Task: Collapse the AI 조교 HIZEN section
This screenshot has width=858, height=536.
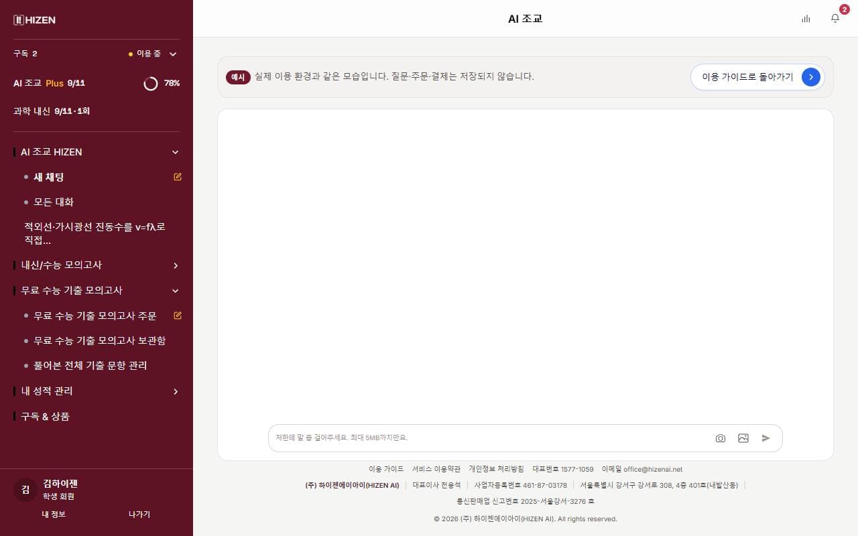Action: tap(176, 152)
